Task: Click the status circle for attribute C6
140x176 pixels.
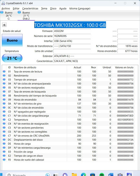Action: pos(4,132)
